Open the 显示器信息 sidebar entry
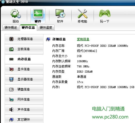Screen dimensions: 135x123 pos(24,79)
